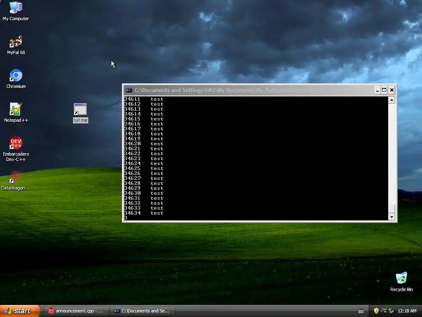Click console output line 34627 test
The height and width of the screenshot is (317, 422).
click(144, 178)
